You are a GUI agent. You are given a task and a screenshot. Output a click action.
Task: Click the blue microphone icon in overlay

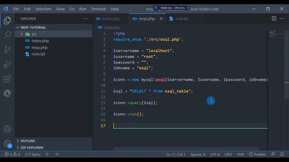[x=156, y=8]
